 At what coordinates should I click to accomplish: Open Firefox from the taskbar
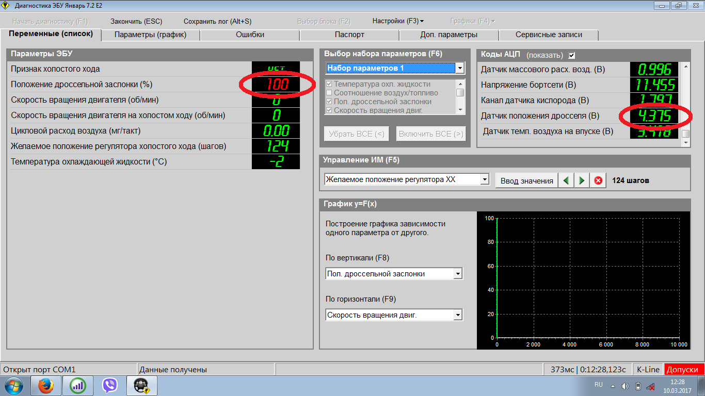[46, 385]
